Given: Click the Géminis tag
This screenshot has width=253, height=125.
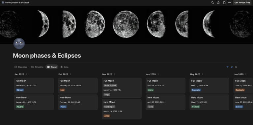Looking at the screenshot, I should pos(196,107).
